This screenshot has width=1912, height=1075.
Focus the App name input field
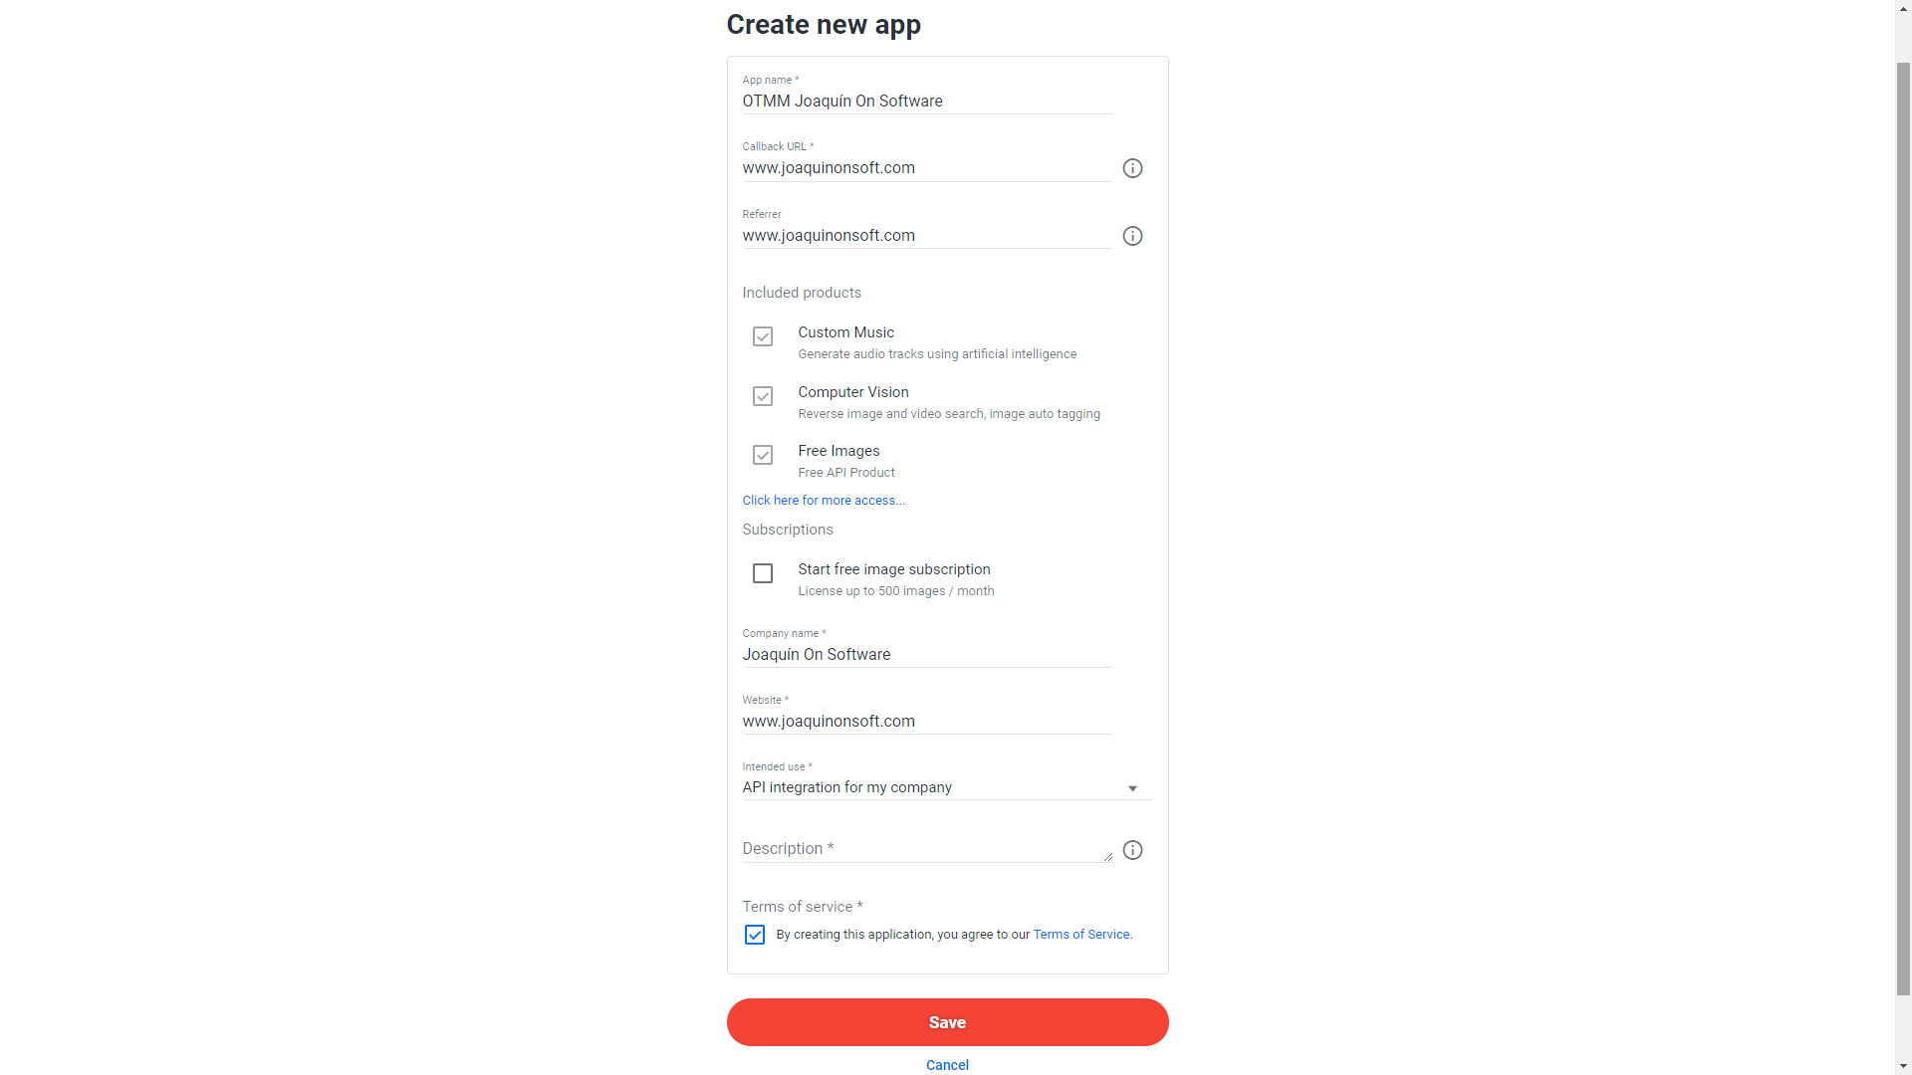(x=926, y=101)
